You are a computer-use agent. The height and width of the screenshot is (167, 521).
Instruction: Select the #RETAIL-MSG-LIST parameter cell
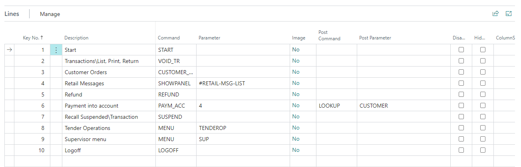coord(222,83)
